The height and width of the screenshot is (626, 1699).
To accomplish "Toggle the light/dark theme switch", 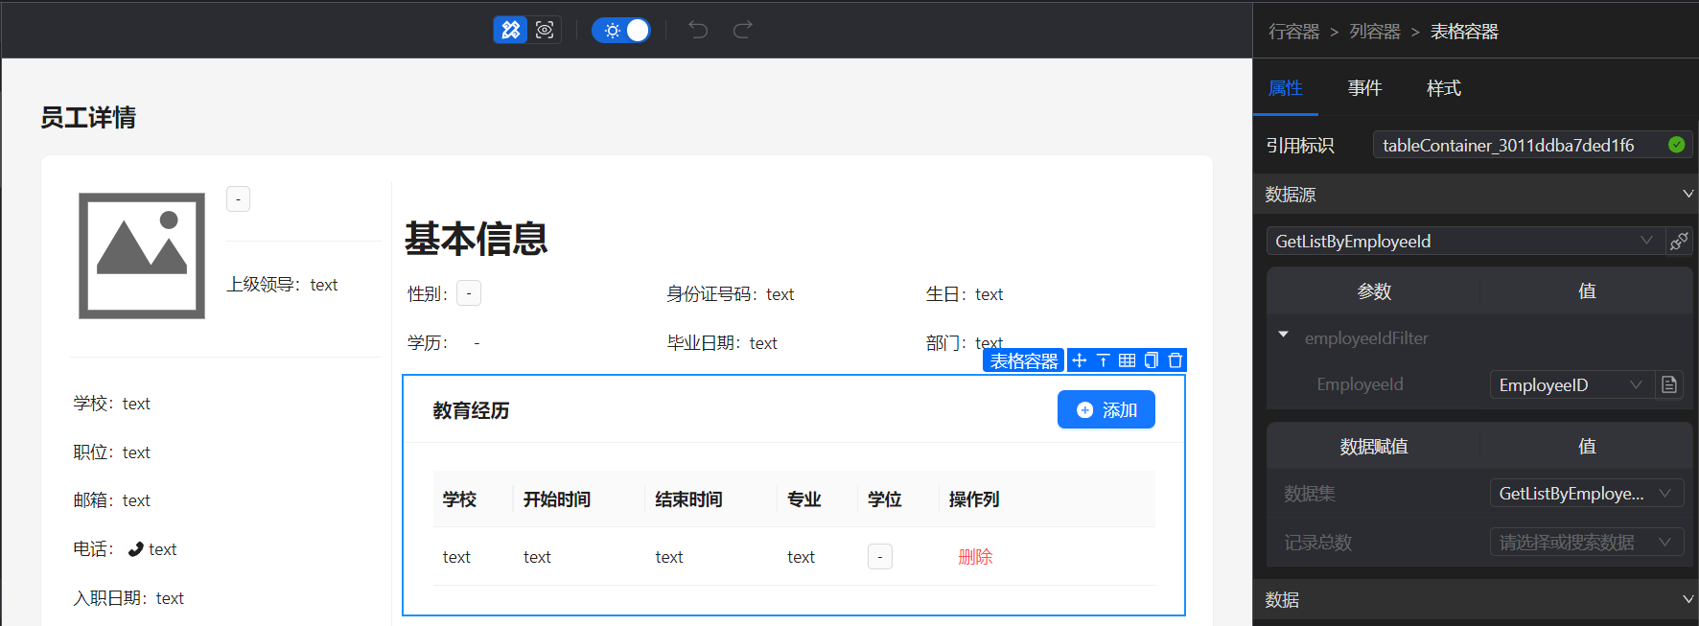I will [x=621, y=31].
